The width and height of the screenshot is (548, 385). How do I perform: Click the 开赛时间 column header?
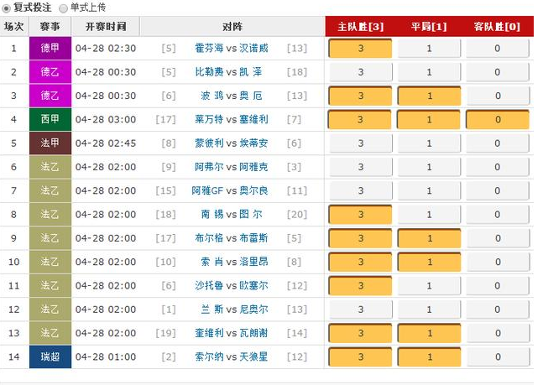point(106,27)
